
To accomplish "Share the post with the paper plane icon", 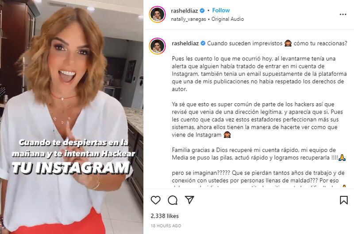I will (x=189, y=199).
